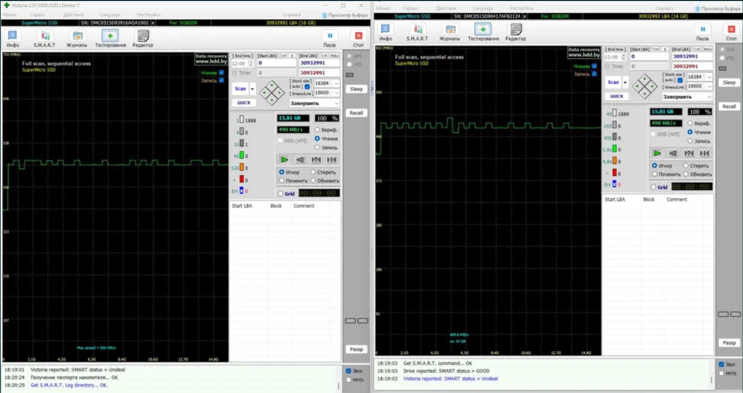Click Scan button in left window
Screen dimensions: 743x393
240,89
